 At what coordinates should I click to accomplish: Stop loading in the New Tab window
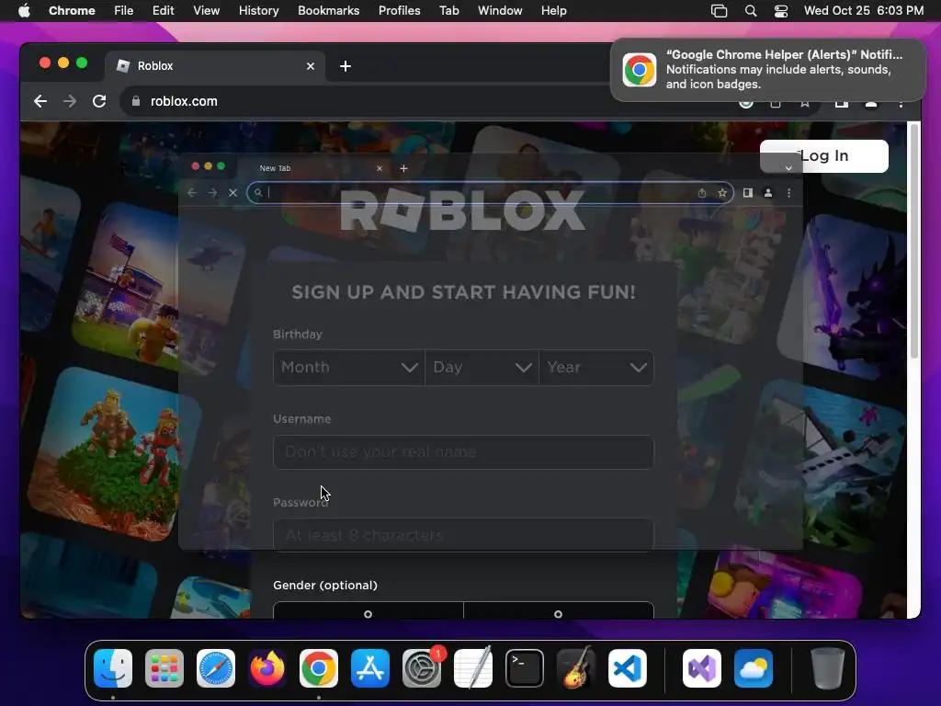pyautogui.click(x=232, y=193)
